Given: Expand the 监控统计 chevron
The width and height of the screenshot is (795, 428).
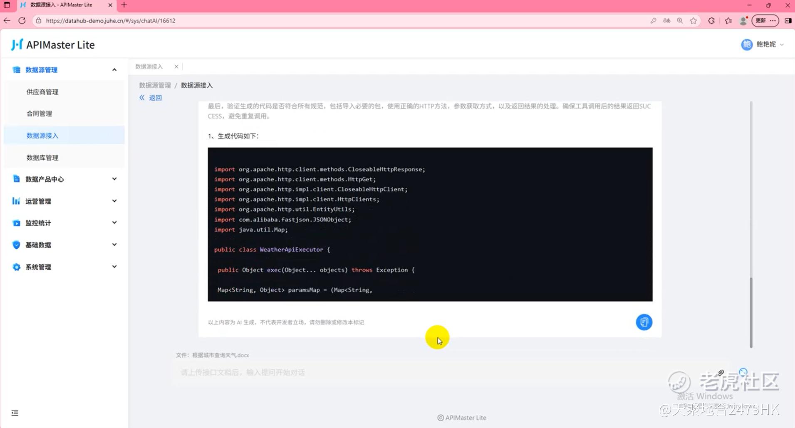Looking at the screenshot, I should pyautogui.click(x=114, y=223).
